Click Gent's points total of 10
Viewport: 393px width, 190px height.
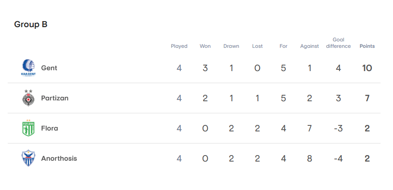(367, 68)
